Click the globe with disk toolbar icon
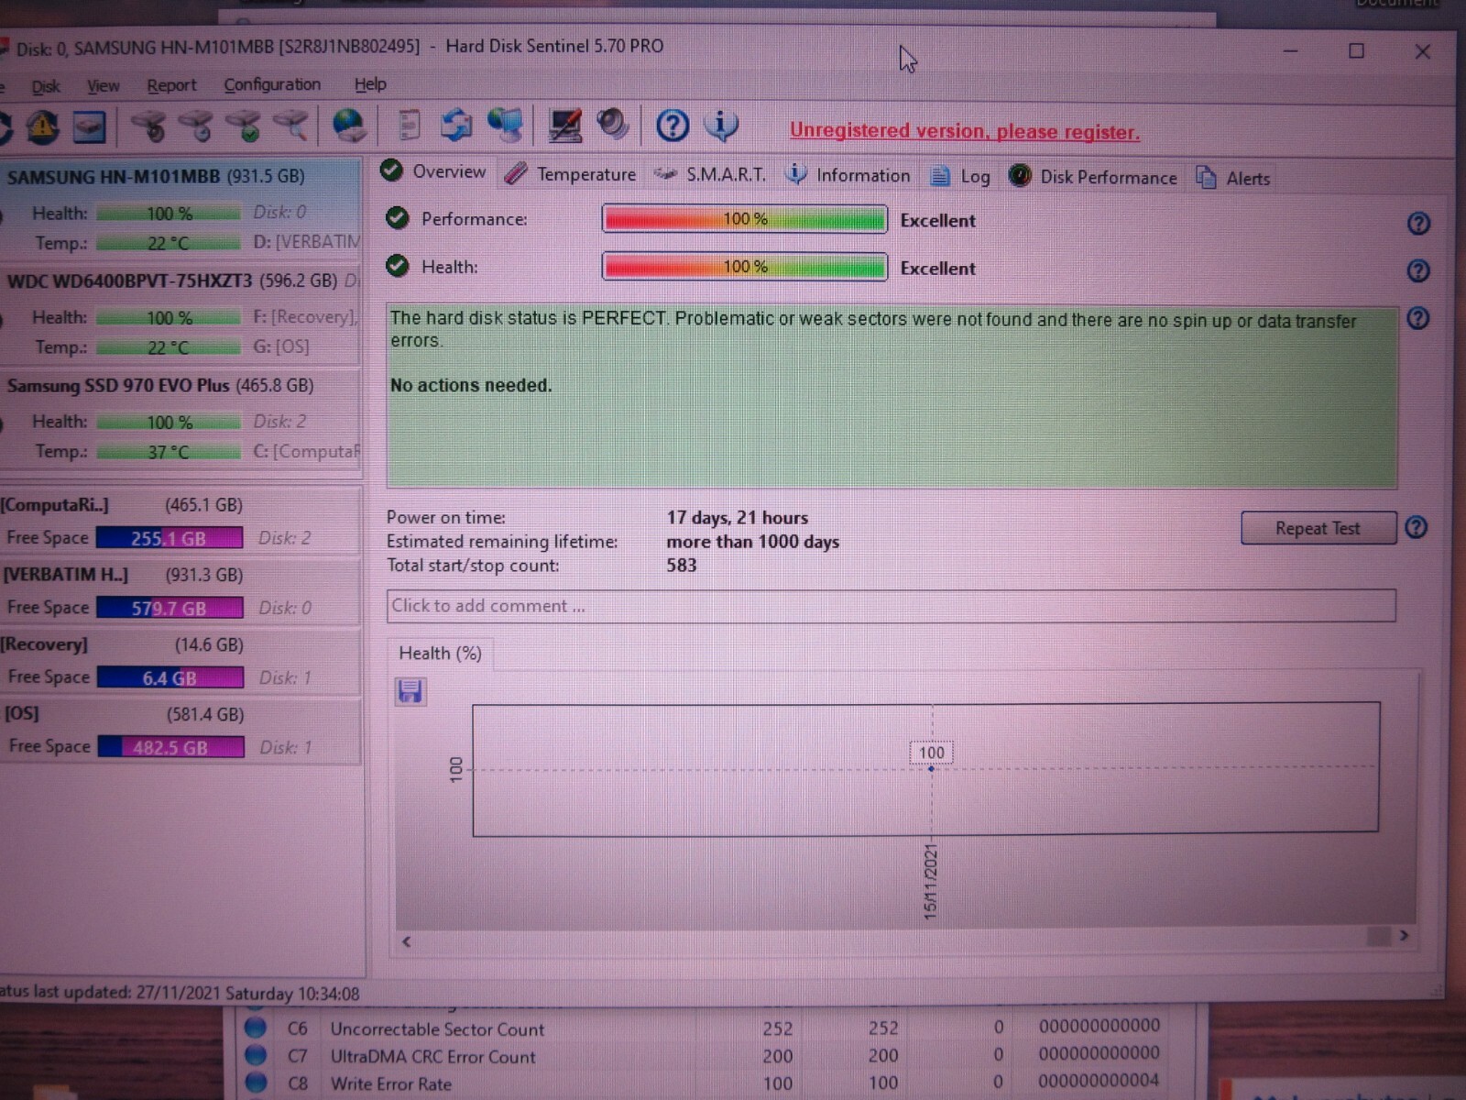 pyautogui.click(x=350, y=126)
